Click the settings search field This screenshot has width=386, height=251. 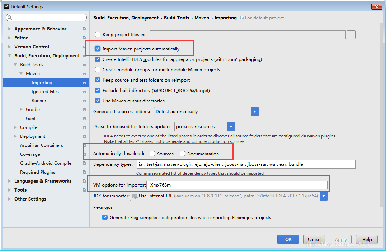coord(46,18)
